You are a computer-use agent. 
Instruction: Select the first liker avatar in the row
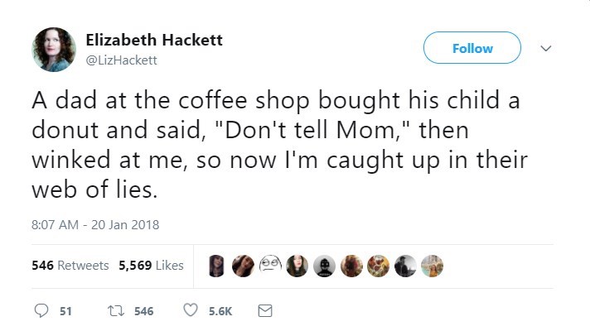(217, 266)
